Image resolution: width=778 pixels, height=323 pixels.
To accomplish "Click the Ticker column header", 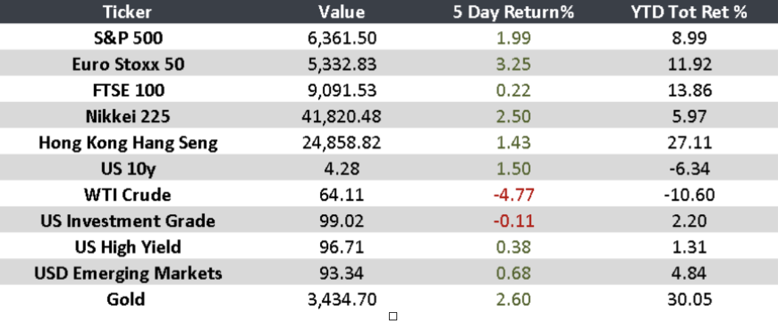I will pyautogui.click(x=127, y=11).
